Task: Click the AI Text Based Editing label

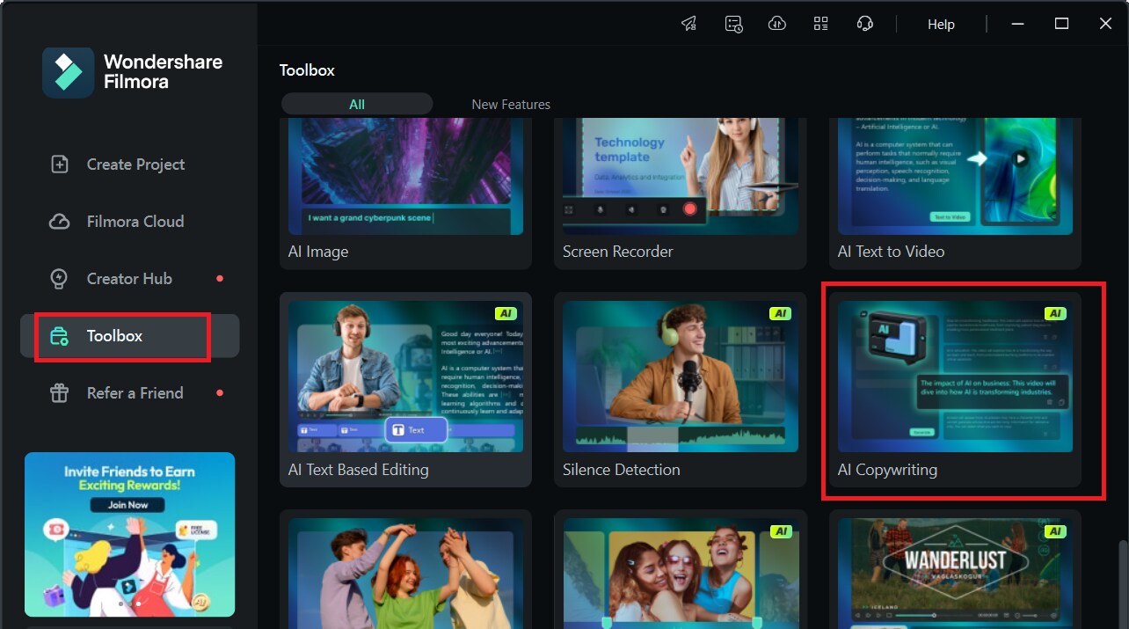Action: tap(359, 470)
